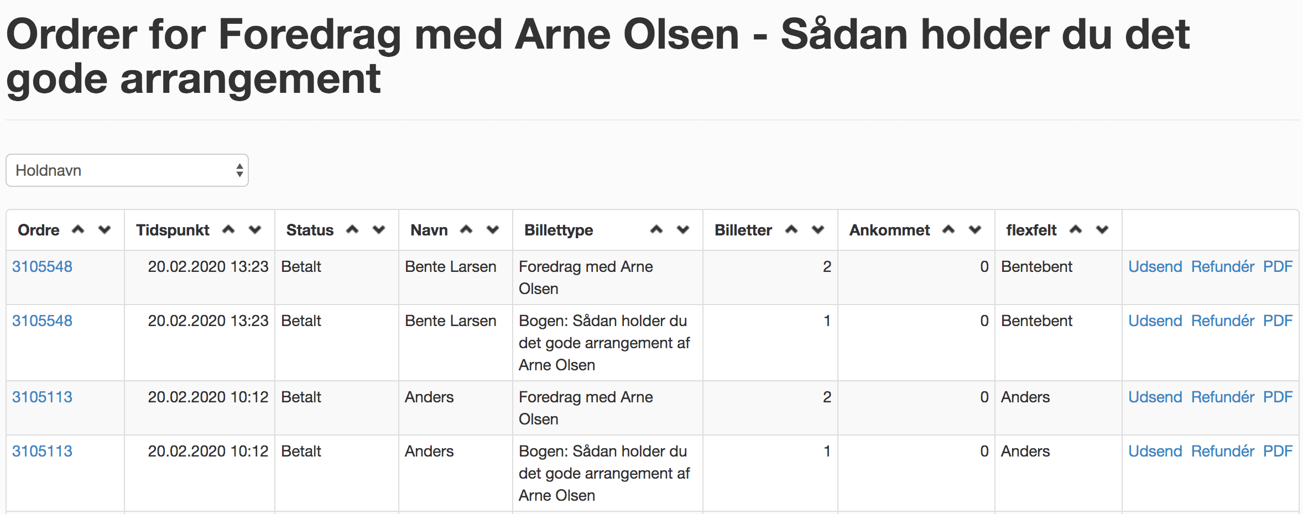Viewport: 1303px width, 514px height.
Task: Click Udsend for Anders Bogen row
Action: (1155, 451)
